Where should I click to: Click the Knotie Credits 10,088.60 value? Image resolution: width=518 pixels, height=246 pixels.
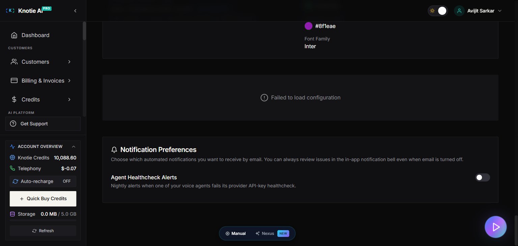tap(65, 158)
